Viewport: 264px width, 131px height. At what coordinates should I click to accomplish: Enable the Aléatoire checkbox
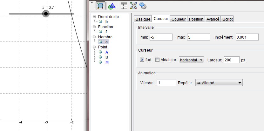[157, 60]
